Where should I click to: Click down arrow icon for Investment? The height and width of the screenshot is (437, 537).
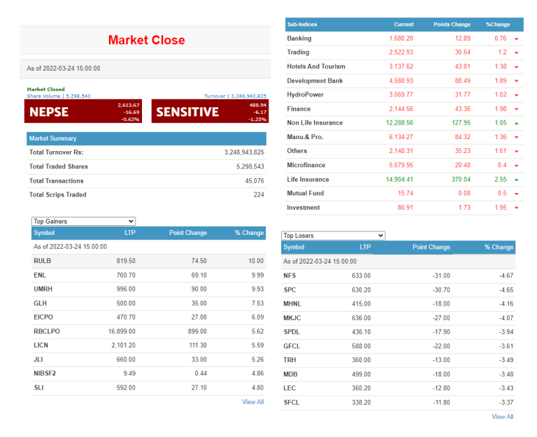coord(517,208)
